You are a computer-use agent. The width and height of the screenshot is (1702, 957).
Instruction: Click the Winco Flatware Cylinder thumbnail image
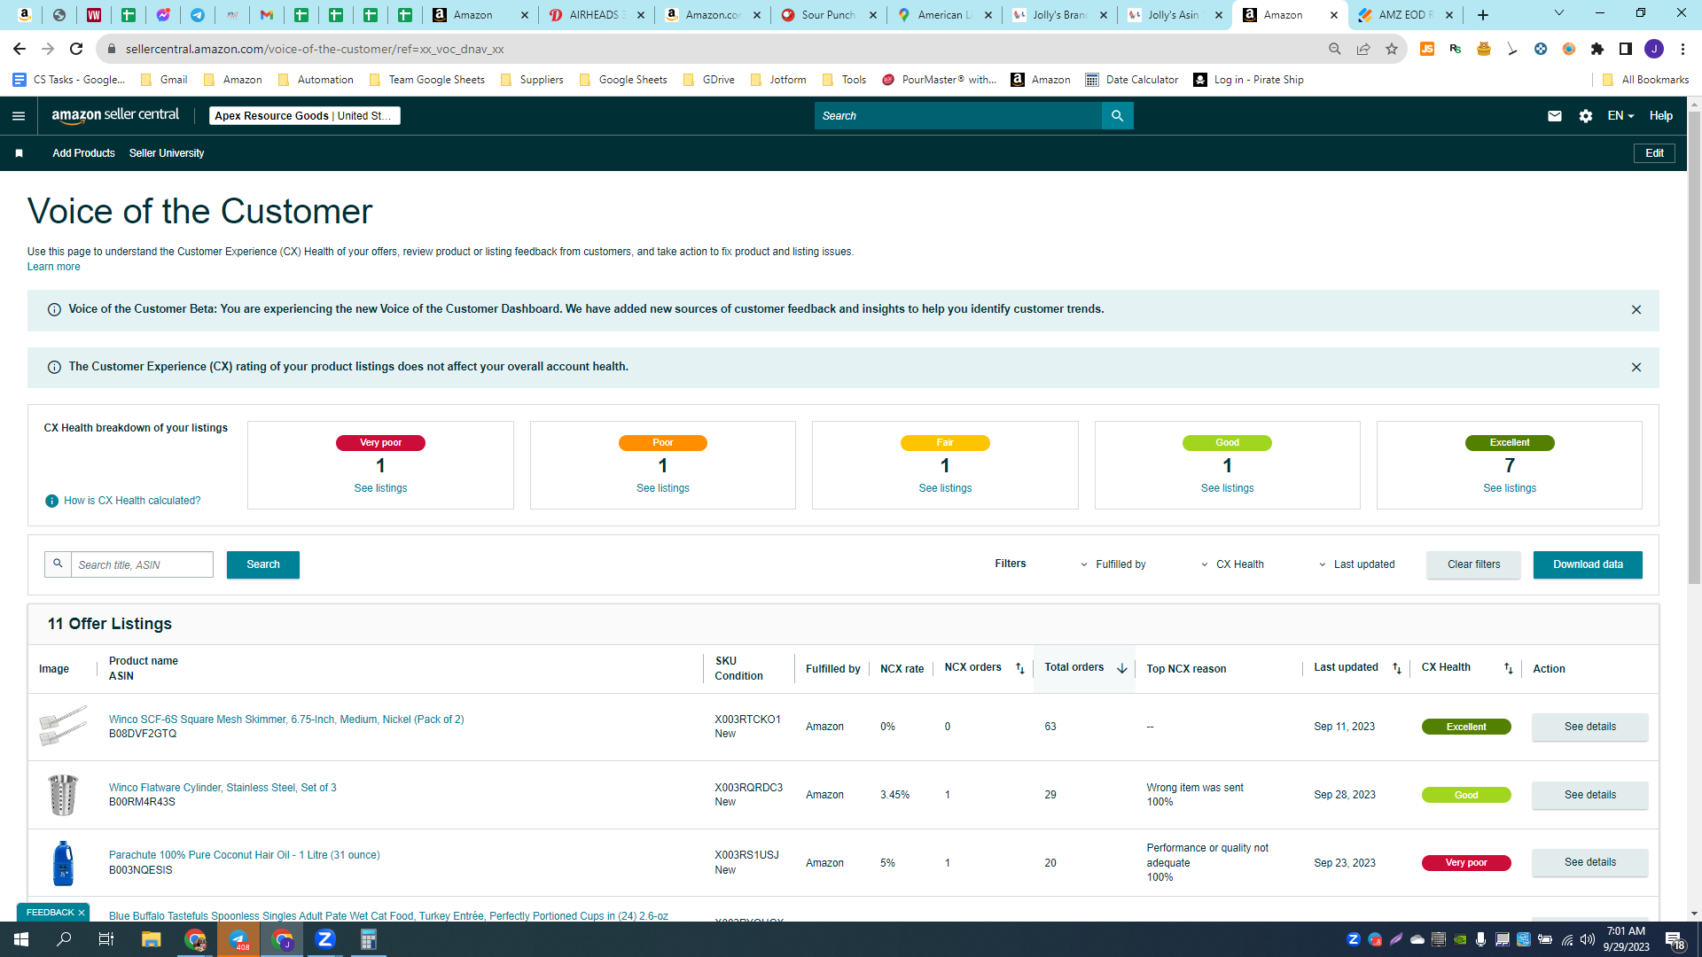[x=63, y=795]
